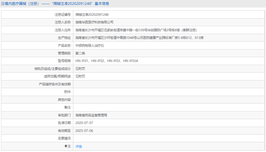This screenshot has width=266, height=152.
Task: Click the 管理类别 label
Action: click(64, 53)
